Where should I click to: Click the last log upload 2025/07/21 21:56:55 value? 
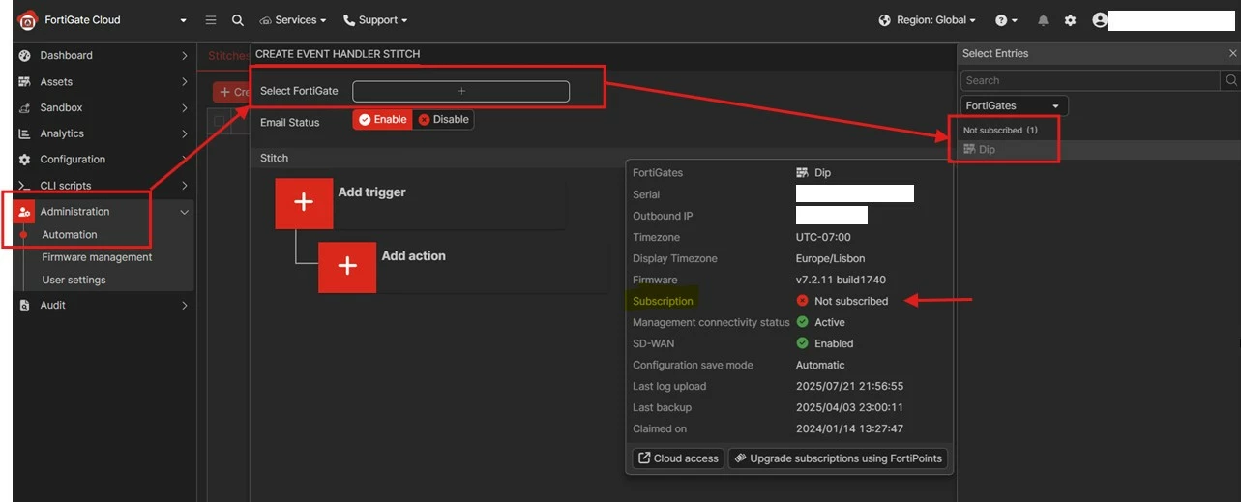click(x=849, y=386)
